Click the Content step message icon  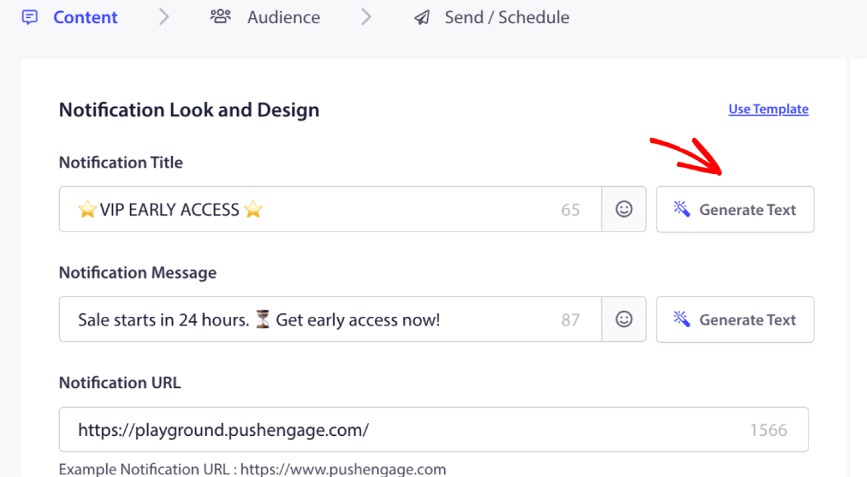pyautogui.click(x=30, y=17)
